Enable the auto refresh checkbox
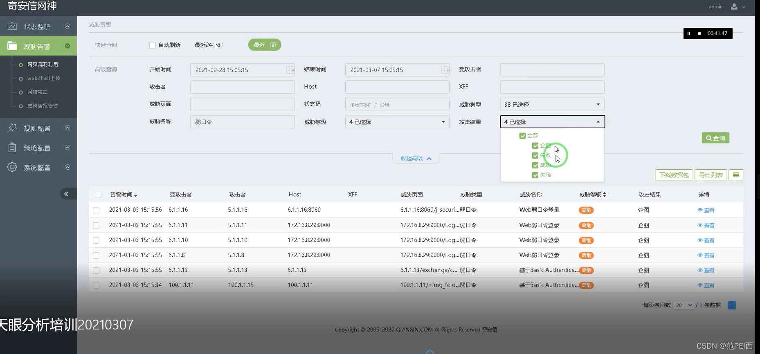760x354 pixels. pos(153,45)
